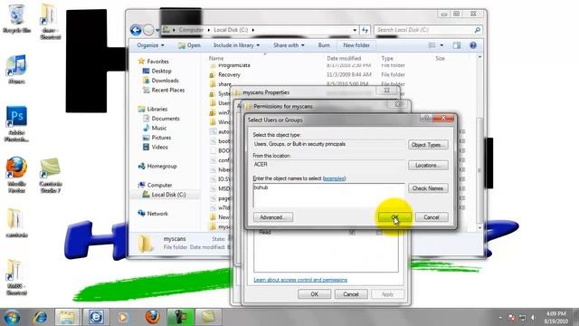Screen dimensions: 579x326
Task: Click the Object Types button
Action: (428, 145)
